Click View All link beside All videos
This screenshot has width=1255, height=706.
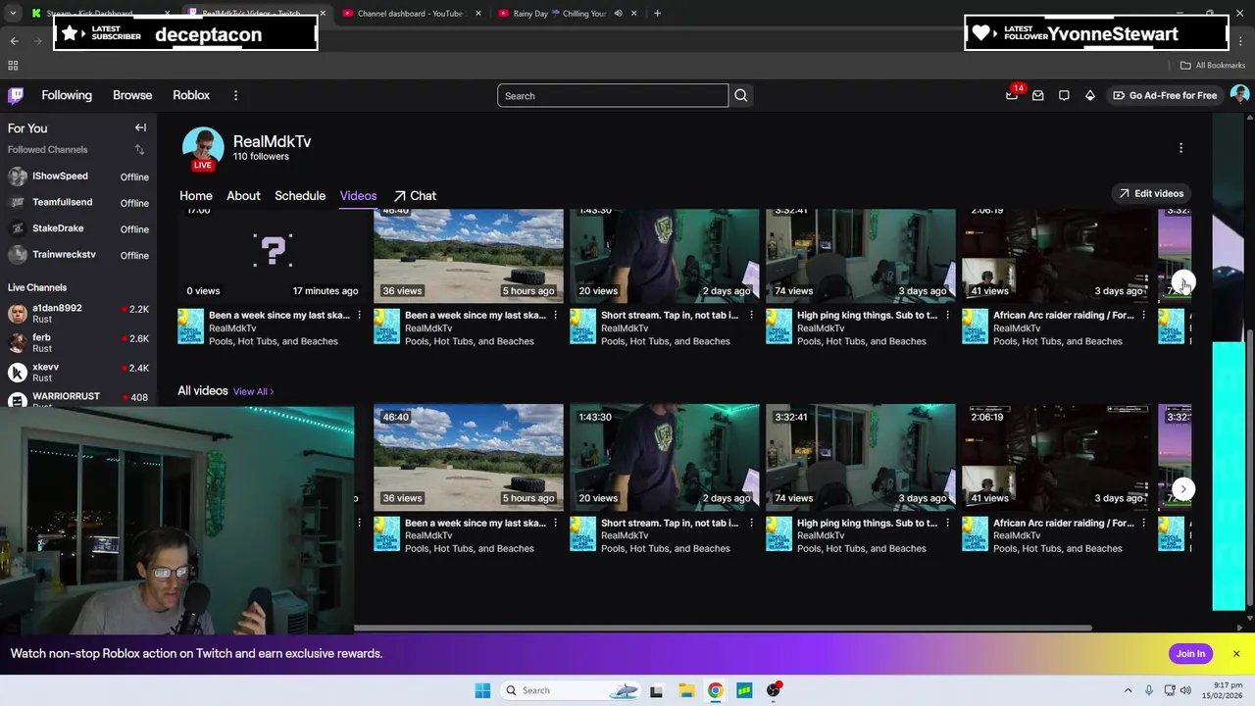click(253, 391)
